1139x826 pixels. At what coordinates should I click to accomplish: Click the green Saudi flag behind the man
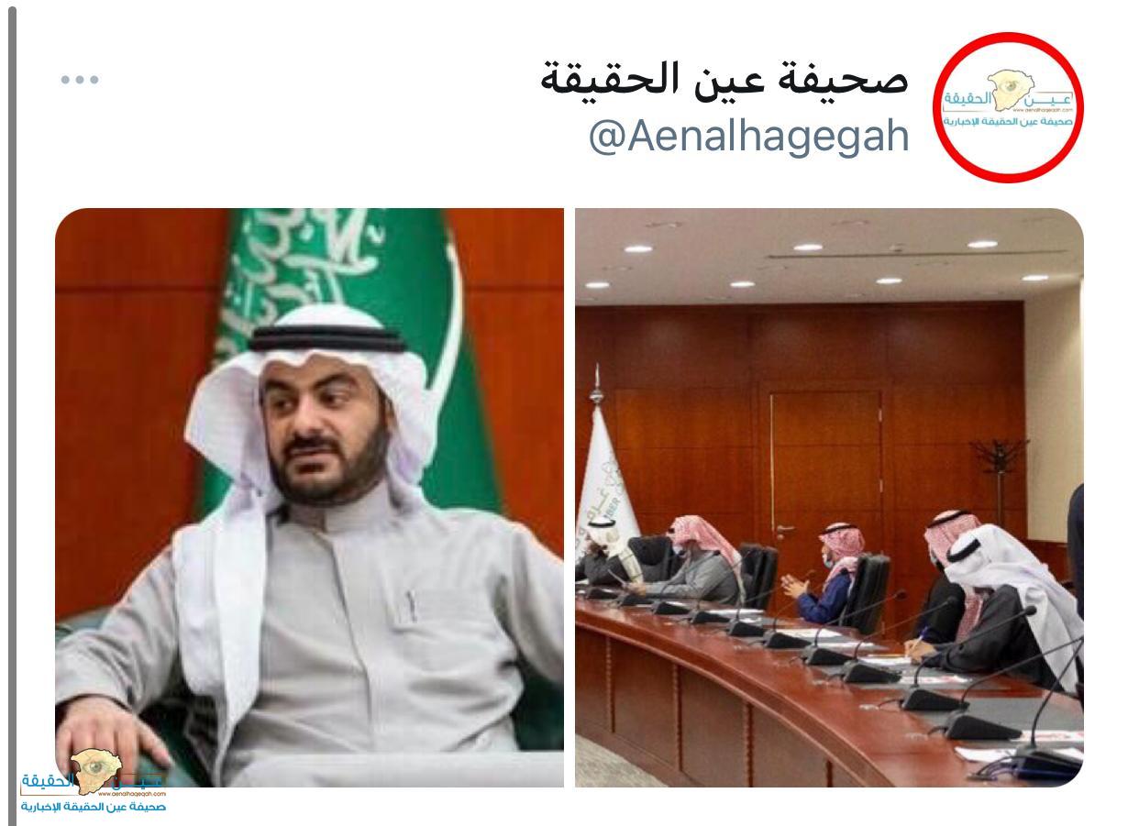point(367,303)
